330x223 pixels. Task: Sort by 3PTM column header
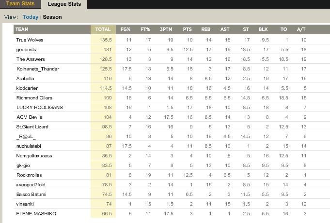pos(166,29)
